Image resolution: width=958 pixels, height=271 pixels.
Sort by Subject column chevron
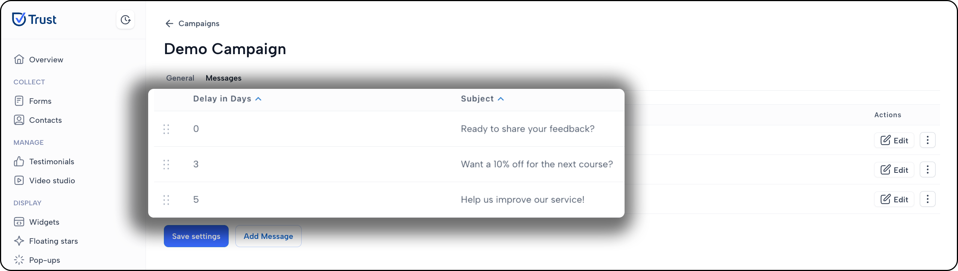501,99
